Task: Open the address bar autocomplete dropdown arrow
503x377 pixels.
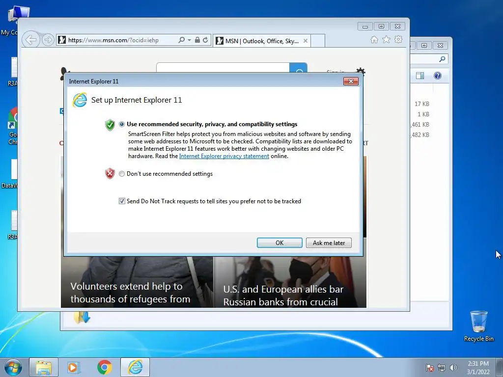Action: pos(189,40)
